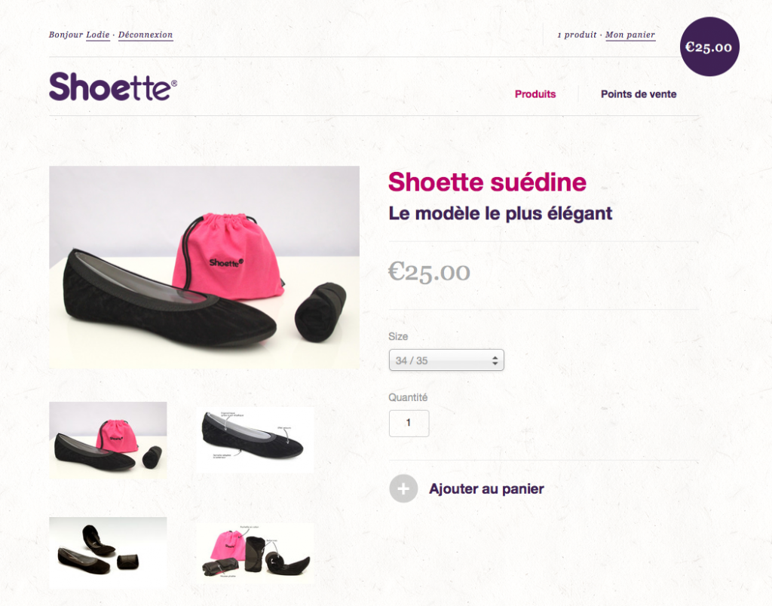Click the Quantité input field
This screenshot has width=772, height=606.
[x=409, y=423]
